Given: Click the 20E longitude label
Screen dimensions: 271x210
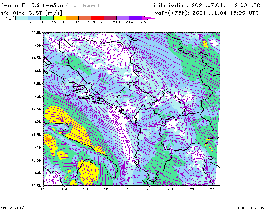Looking at the screenshot, I should (149, 189).
